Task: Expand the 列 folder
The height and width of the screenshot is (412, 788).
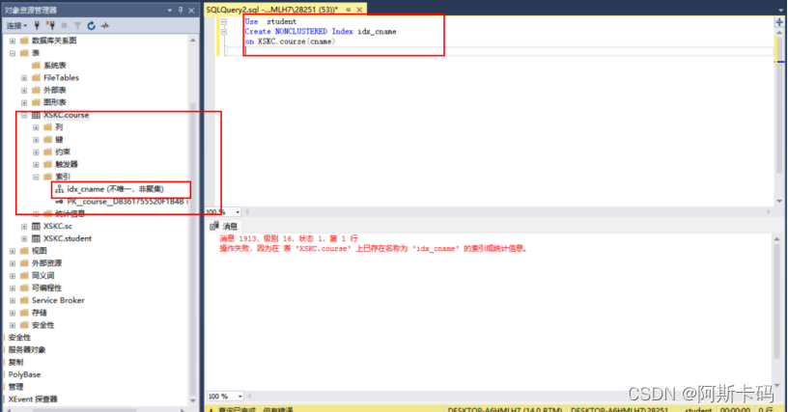Action: 36,127
